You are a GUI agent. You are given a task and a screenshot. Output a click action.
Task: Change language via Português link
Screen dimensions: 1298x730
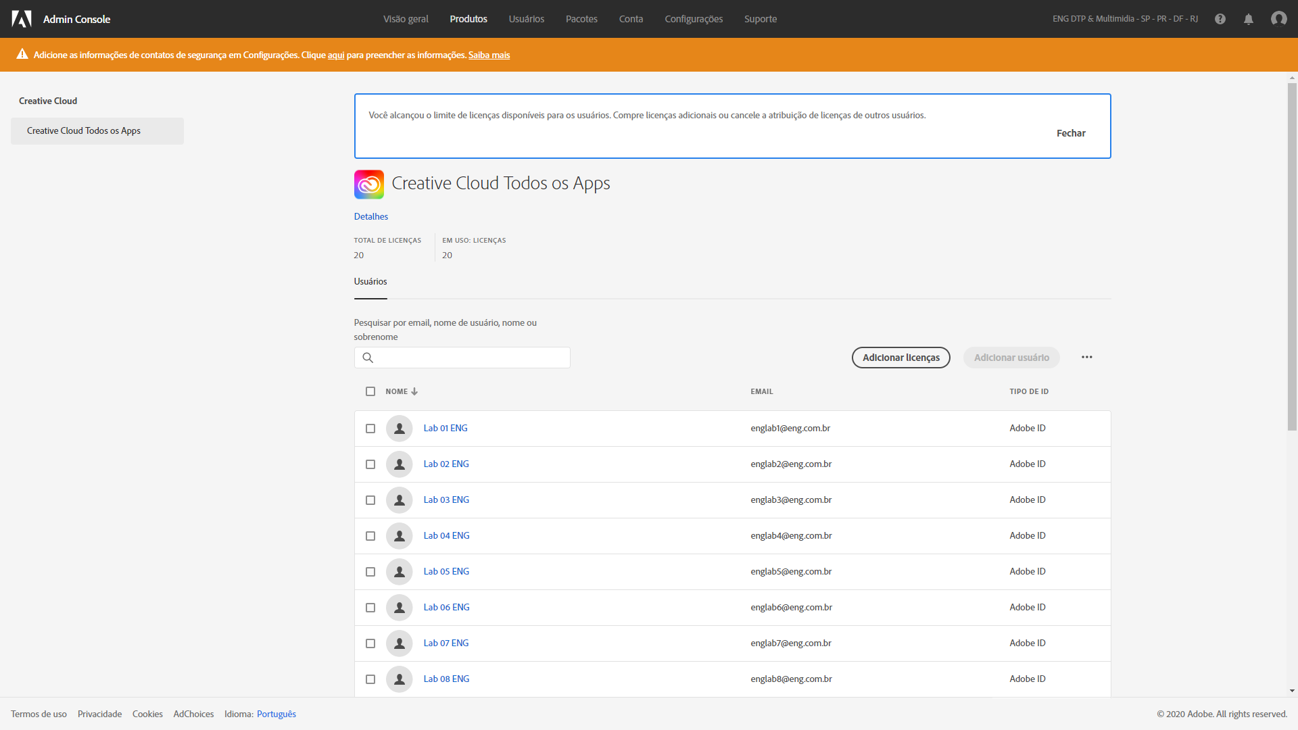(x=277, y=714)
